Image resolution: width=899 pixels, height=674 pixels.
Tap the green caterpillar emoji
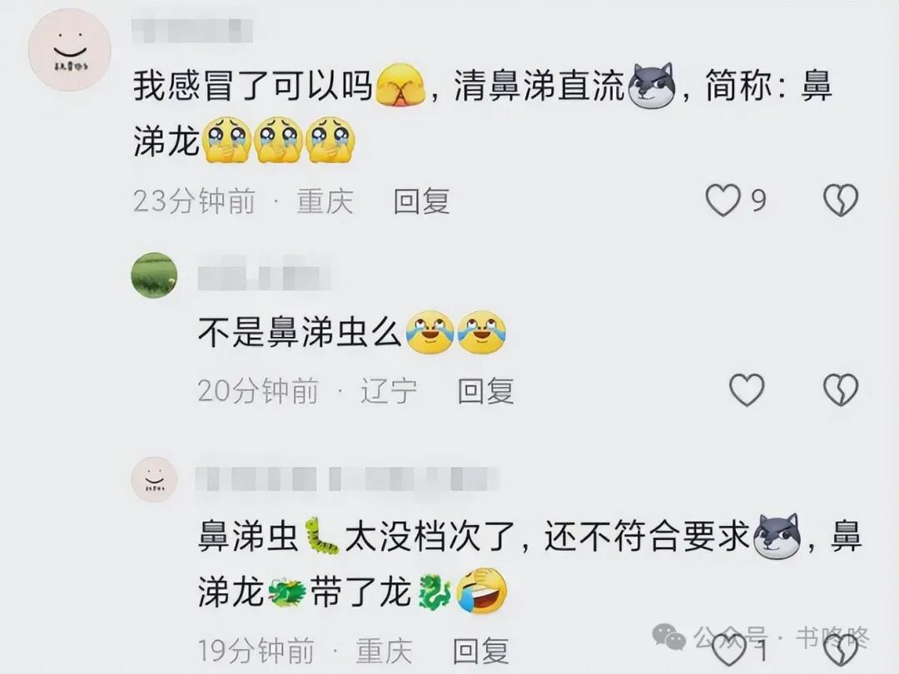click(x=321, y=536)
